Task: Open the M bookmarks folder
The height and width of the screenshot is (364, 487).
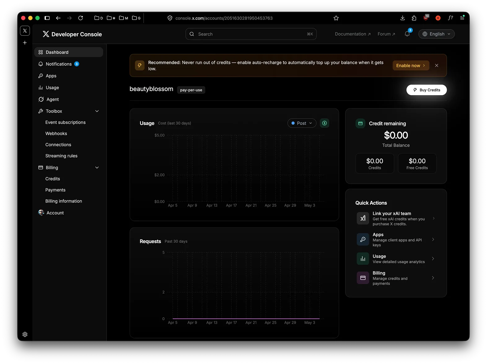Action: 124,18
